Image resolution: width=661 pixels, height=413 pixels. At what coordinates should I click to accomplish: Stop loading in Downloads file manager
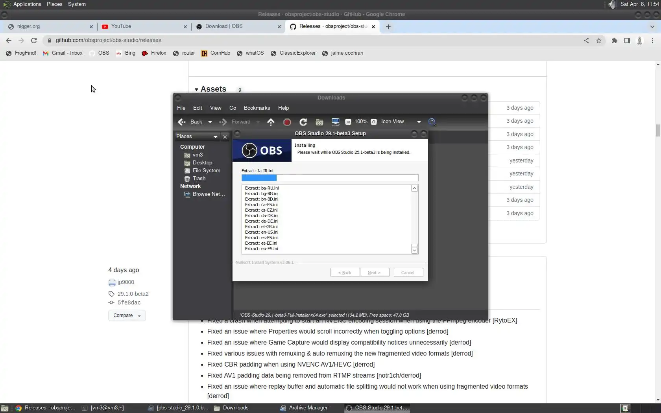click(287, 122)
